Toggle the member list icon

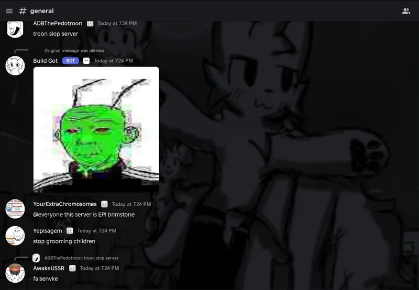[x=406, y=11]
